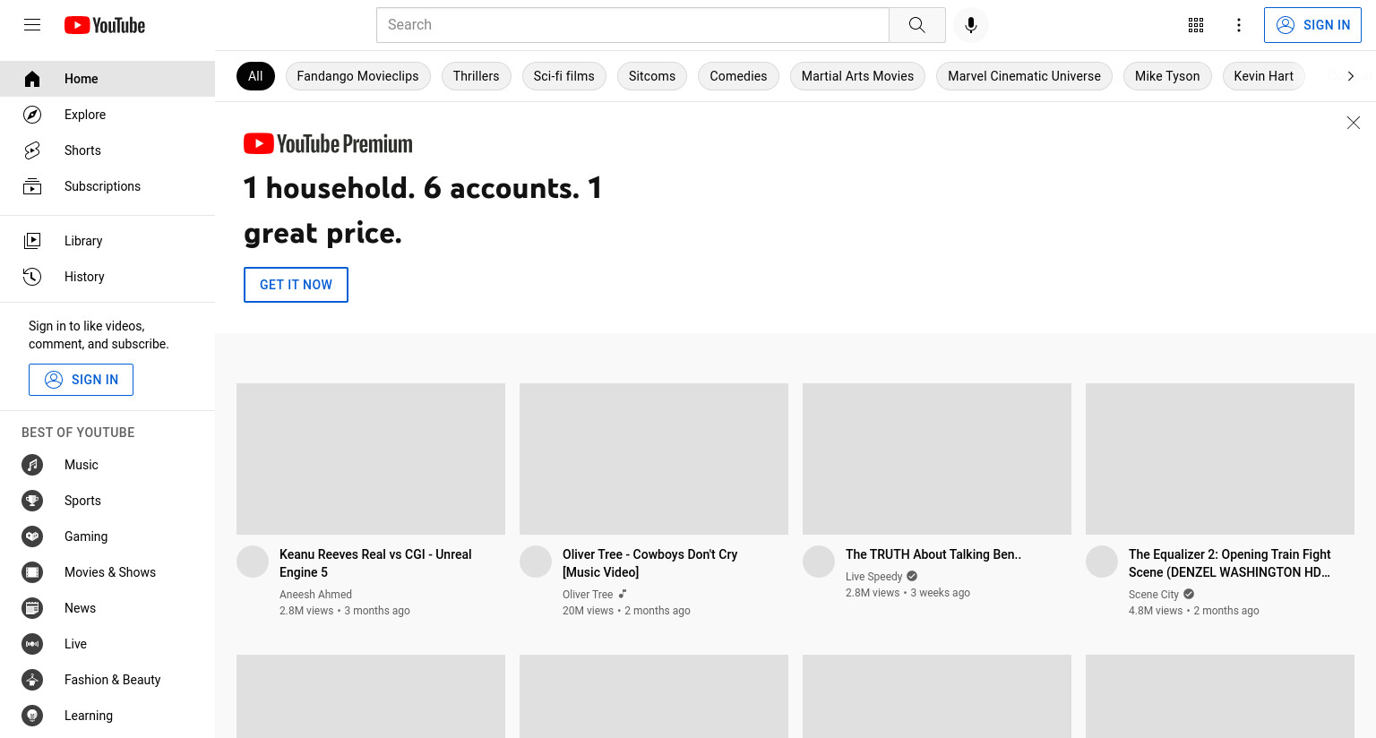Click Scene City channel avatar

1102,562
